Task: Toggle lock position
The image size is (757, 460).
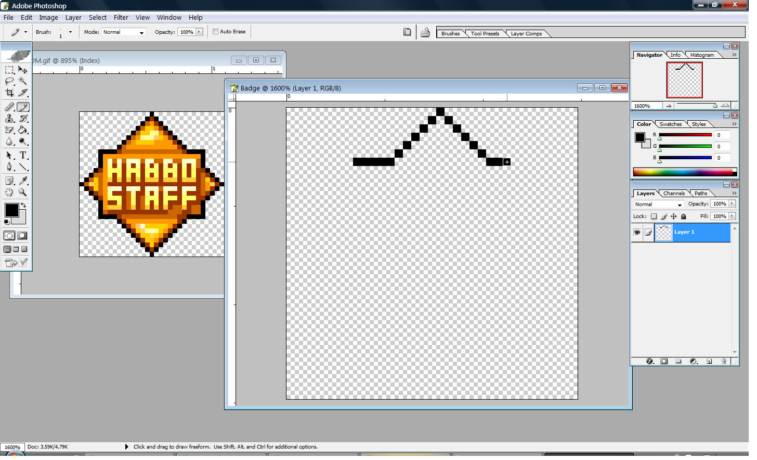Action: point(674,216)
